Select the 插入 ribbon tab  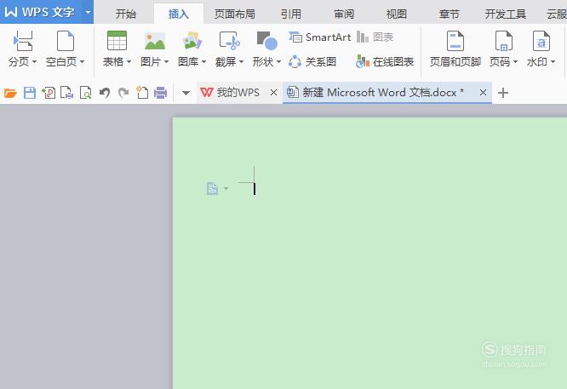point(179,14)
